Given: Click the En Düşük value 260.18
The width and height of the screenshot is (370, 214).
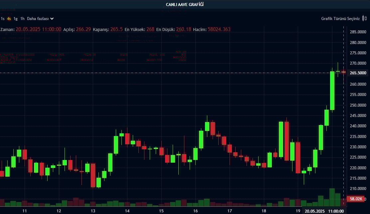Looking at the screenshot, I should (x=184, y=29).
